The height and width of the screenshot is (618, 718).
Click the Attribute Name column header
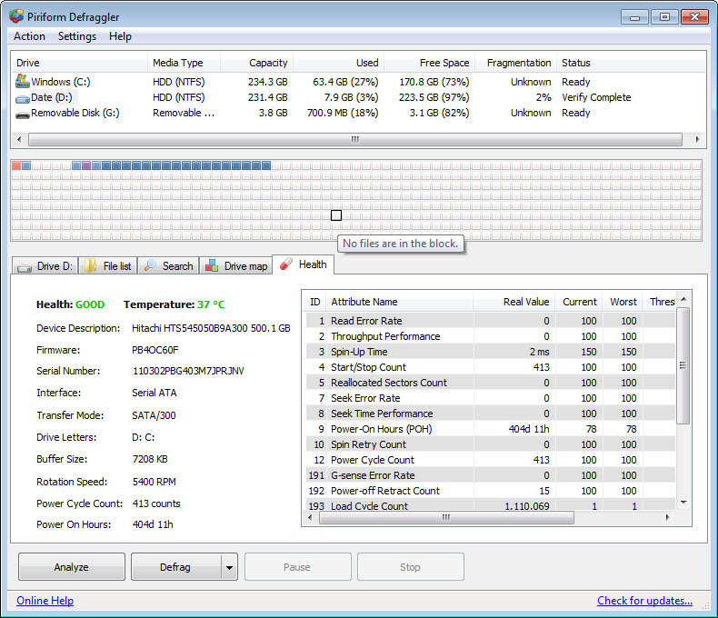[400, 302]
